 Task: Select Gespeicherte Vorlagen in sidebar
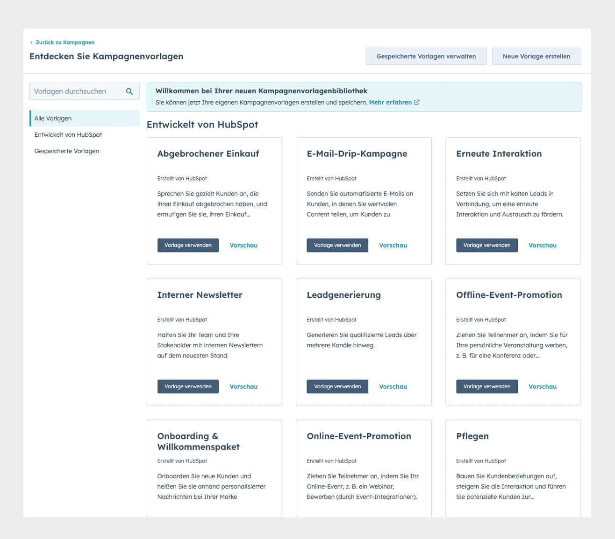coord(67,151)
